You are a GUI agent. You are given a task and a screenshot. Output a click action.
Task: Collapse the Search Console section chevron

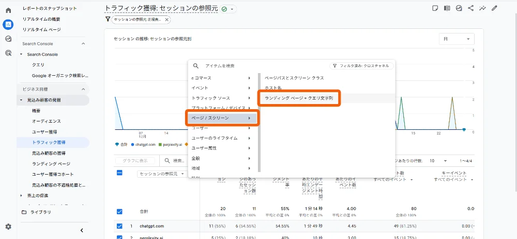84,44
